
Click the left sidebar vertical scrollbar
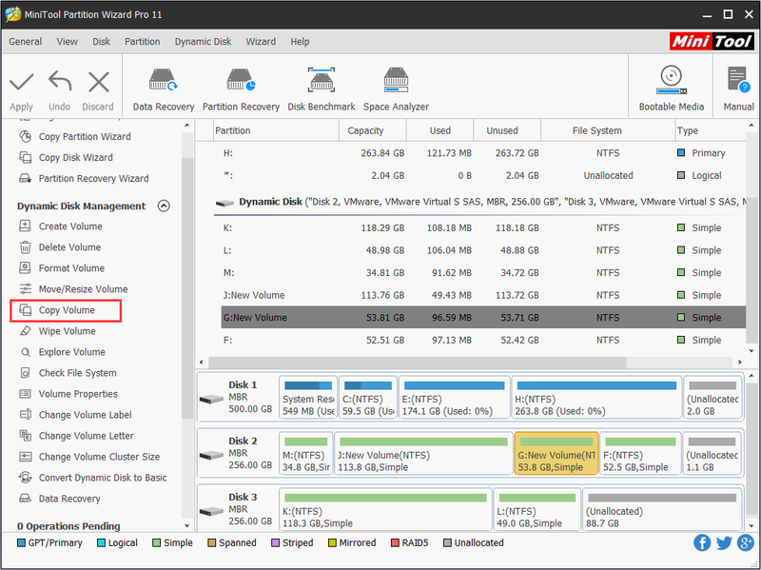(x=186, y=287)
